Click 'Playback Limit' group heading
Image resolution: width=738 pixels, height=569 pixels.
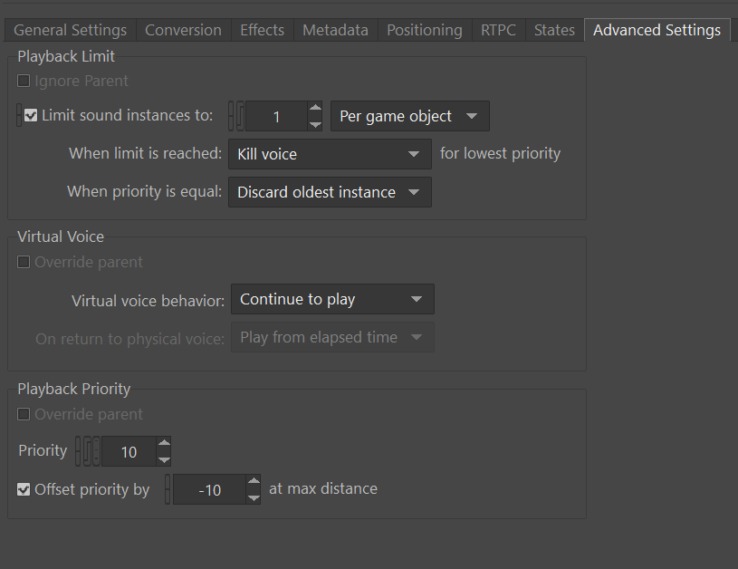(66, 56)
